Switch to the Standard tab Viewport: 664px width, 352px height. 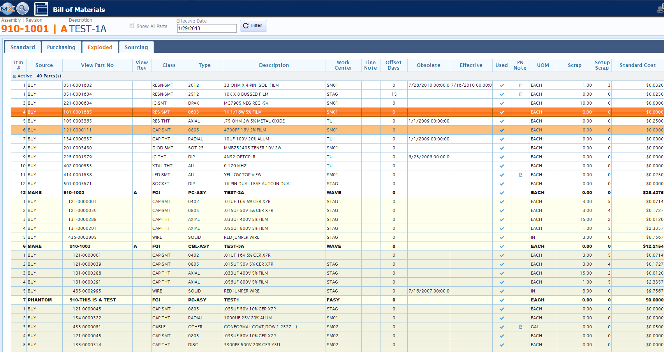[23, 47]
